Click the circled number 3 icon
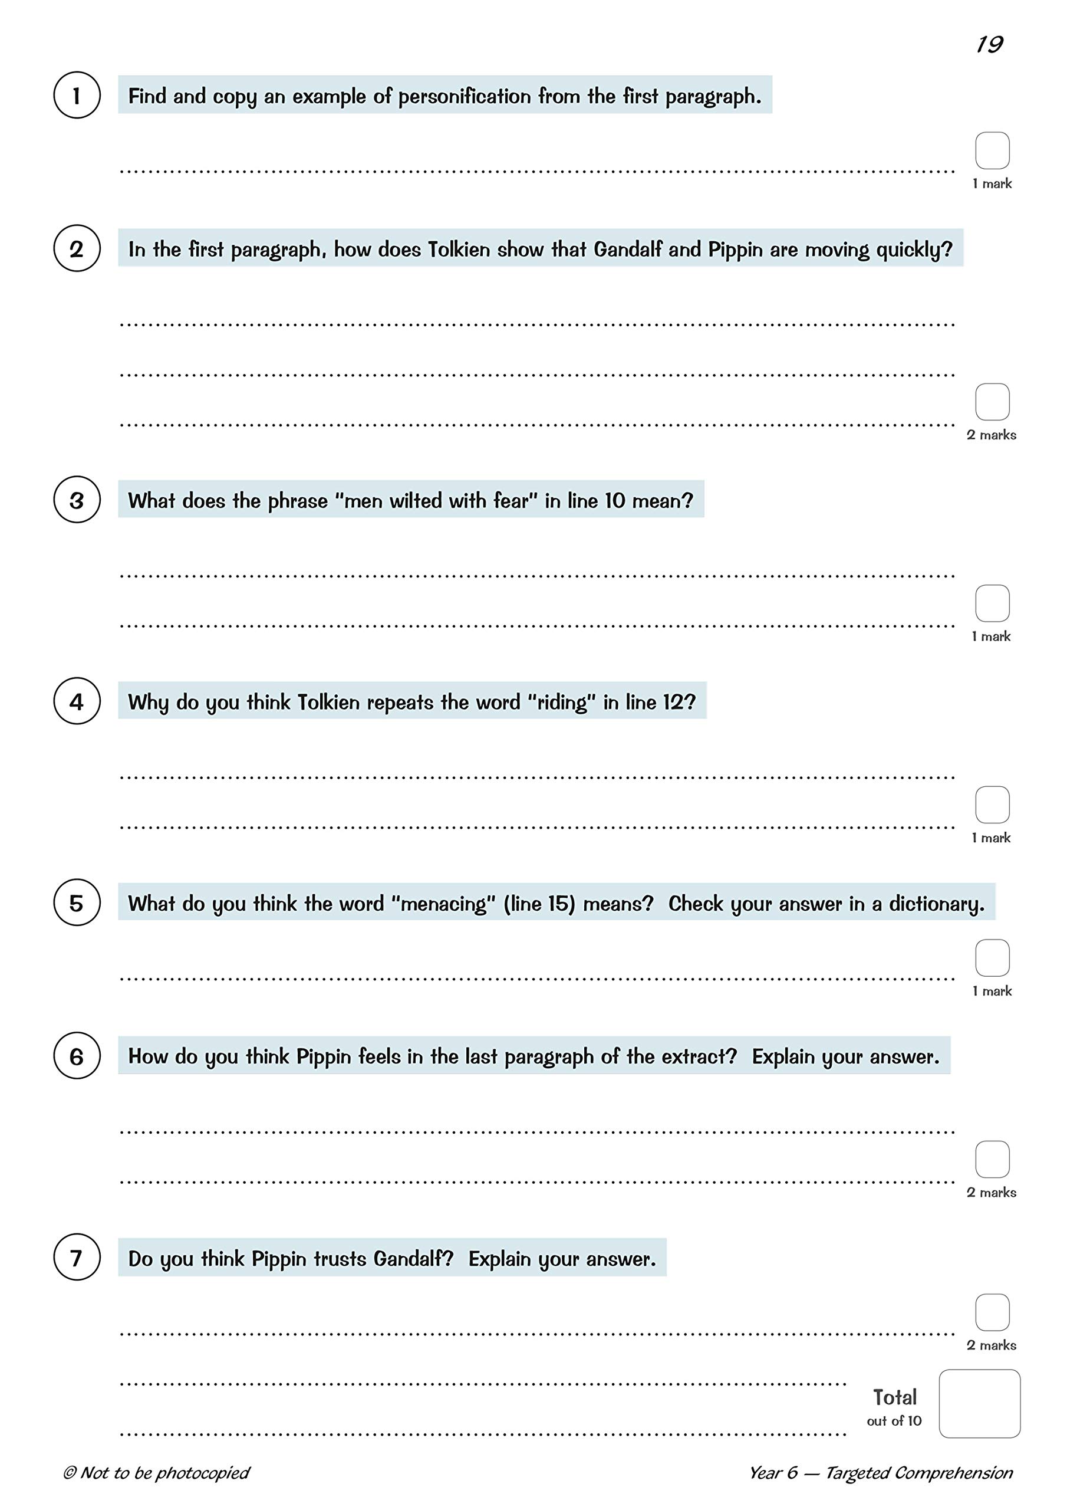Viewport: 1067px width, 1510px height. point(76,500)
